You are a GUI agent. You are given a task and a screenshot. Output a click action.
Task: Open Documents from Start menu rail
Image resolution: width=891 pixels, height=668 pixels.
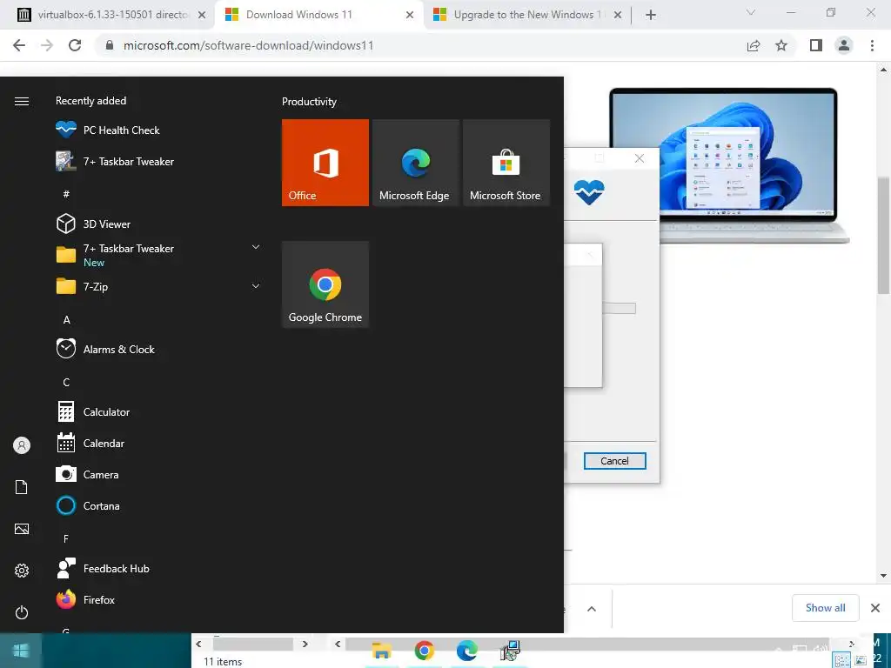(22, 487)
